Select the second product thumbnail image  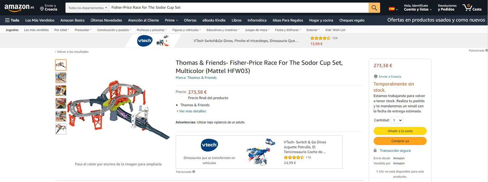[x=61, y=78]
